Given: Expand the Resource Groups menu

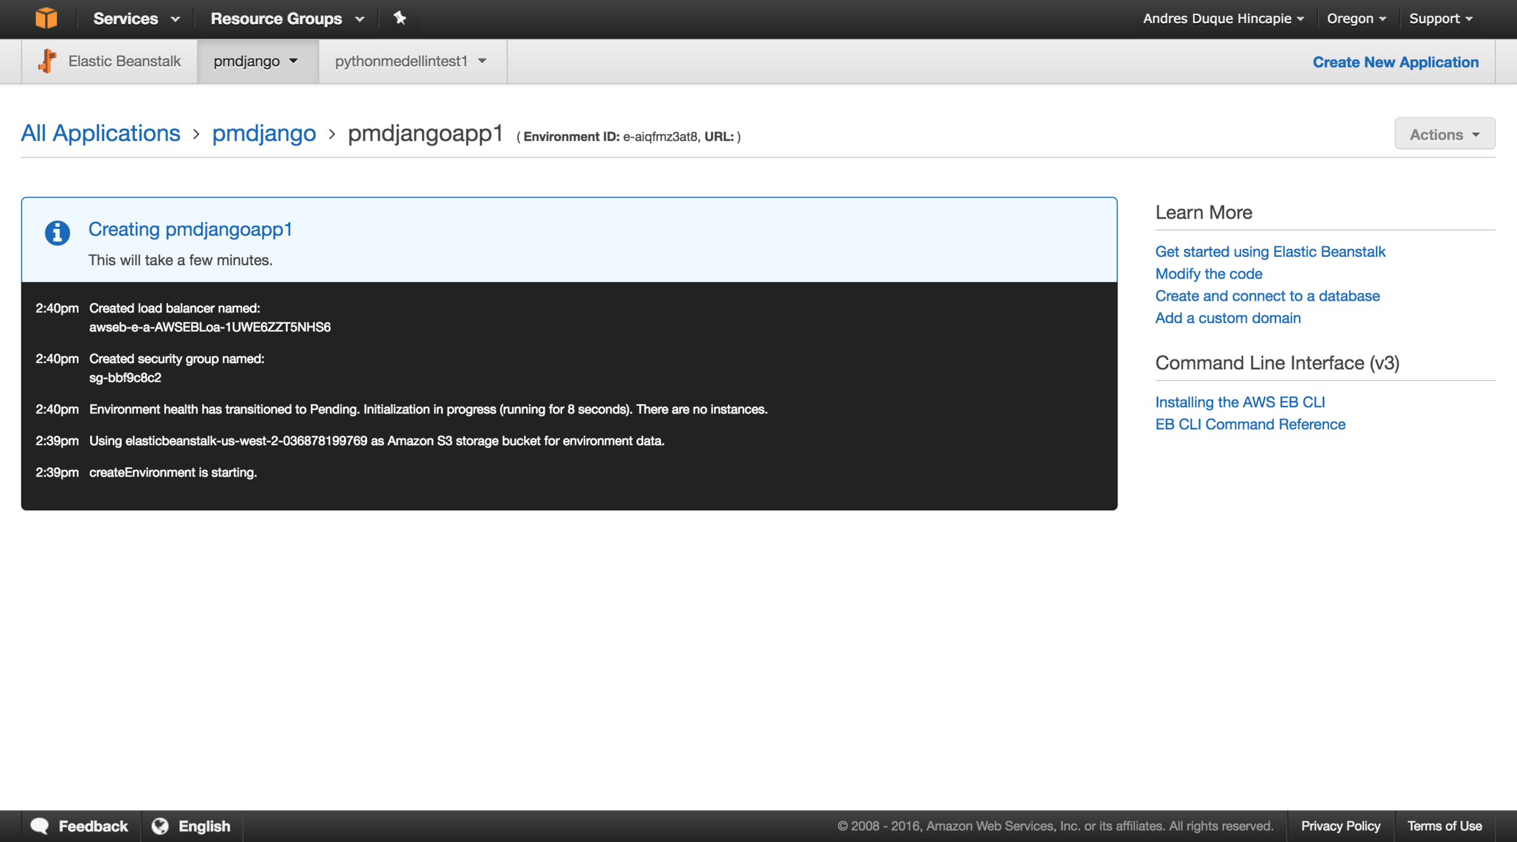Looking at the screenshot, I should tap(287, 19).
